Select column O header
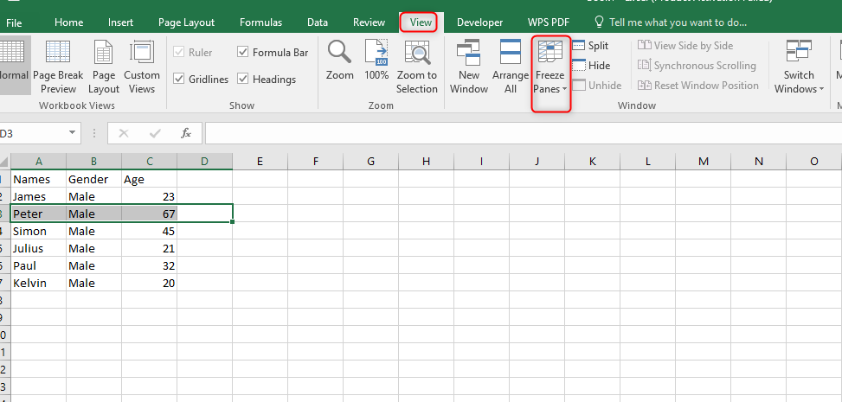This screenshot has width=842, height=402. (814, 161)
